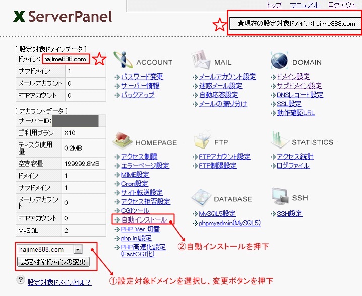Open SSL設定 link
Viewport: 362px width, 296px height.
[x=289, y=104]
